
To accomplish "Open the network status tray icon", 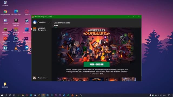I will tap(158, 95).
